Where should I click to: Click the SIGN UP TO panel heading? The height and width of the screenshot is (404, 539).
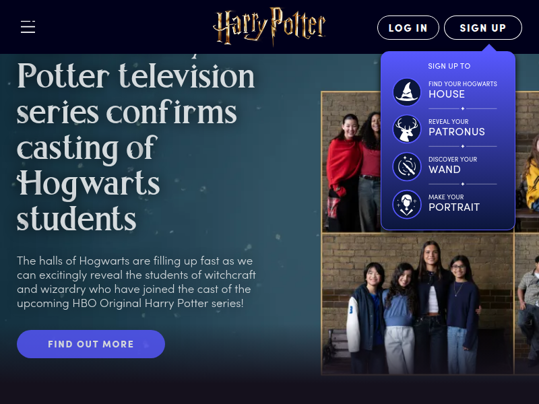pos(449,66)
